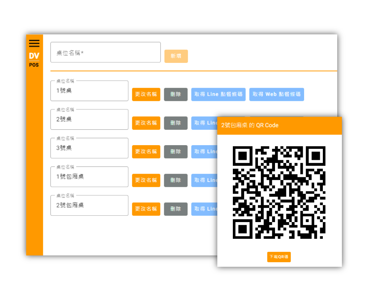The image size is (368, 301).
Task: Click the 新增 button
Action: 176,56
